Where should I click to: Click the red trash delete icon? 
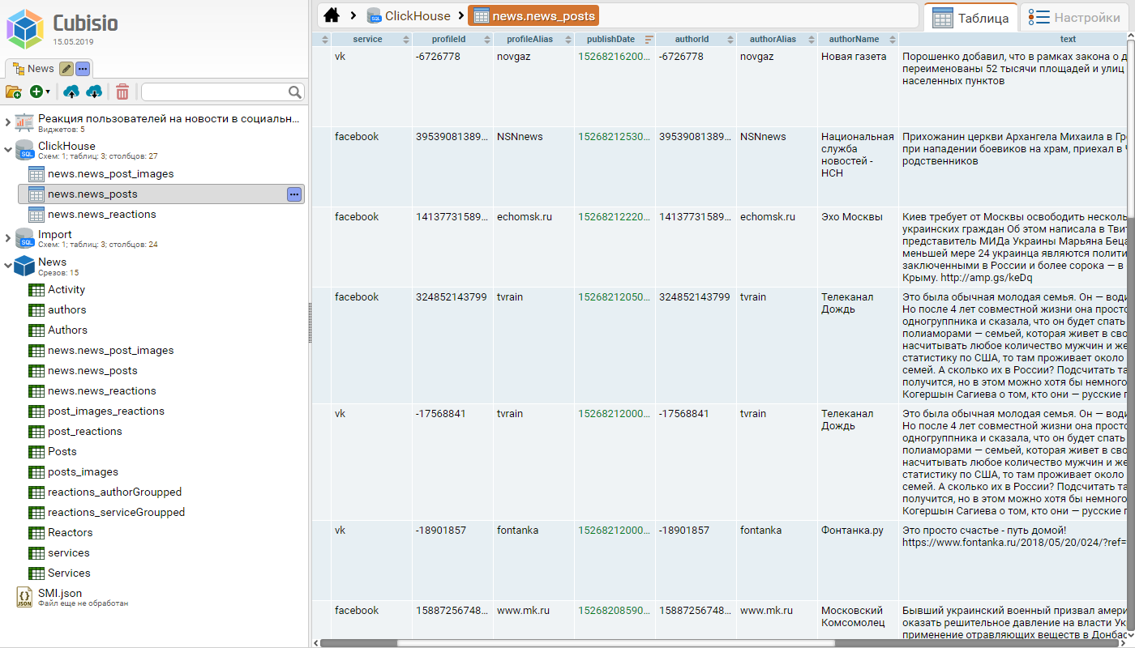click(x=122, y=92)
